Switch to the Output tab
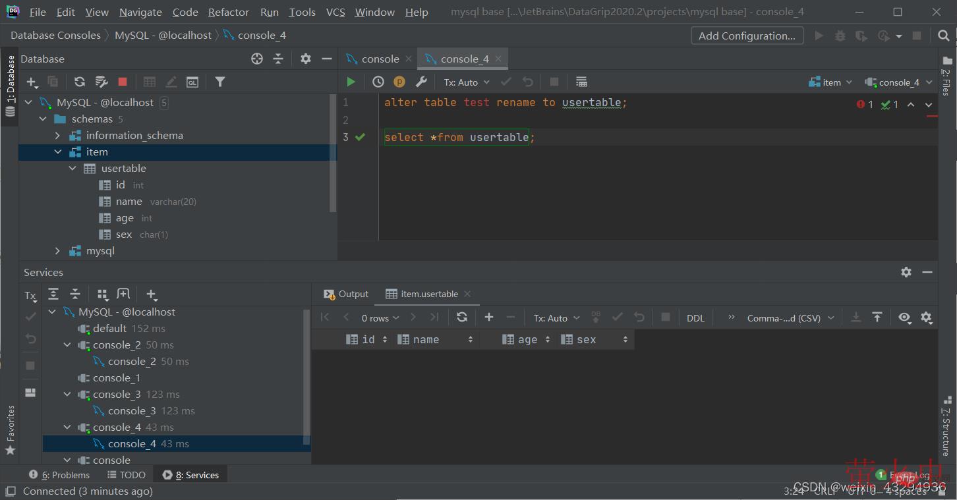Image resolution: width=957 pixels, height=500 pixels. pos(346,294)
